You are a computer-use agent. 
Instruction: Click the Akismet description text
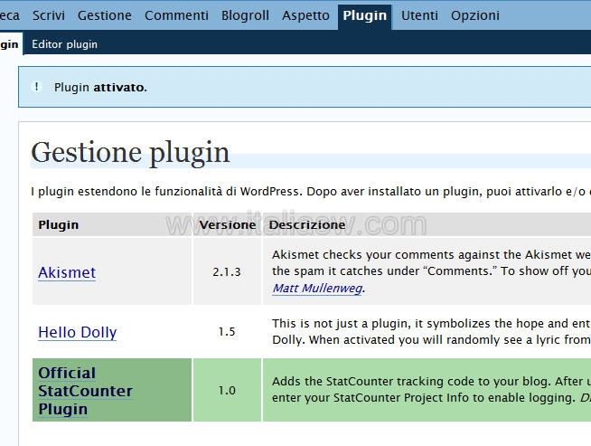(x=431, y=271)
